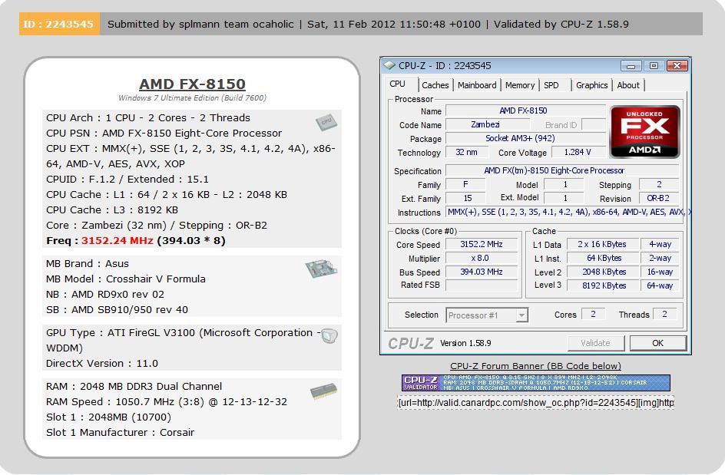Screen dimensions: 725x475
Task: Click the Slot 1 Manufacturer : Corsair line
Action: click(x=121, y=433)
